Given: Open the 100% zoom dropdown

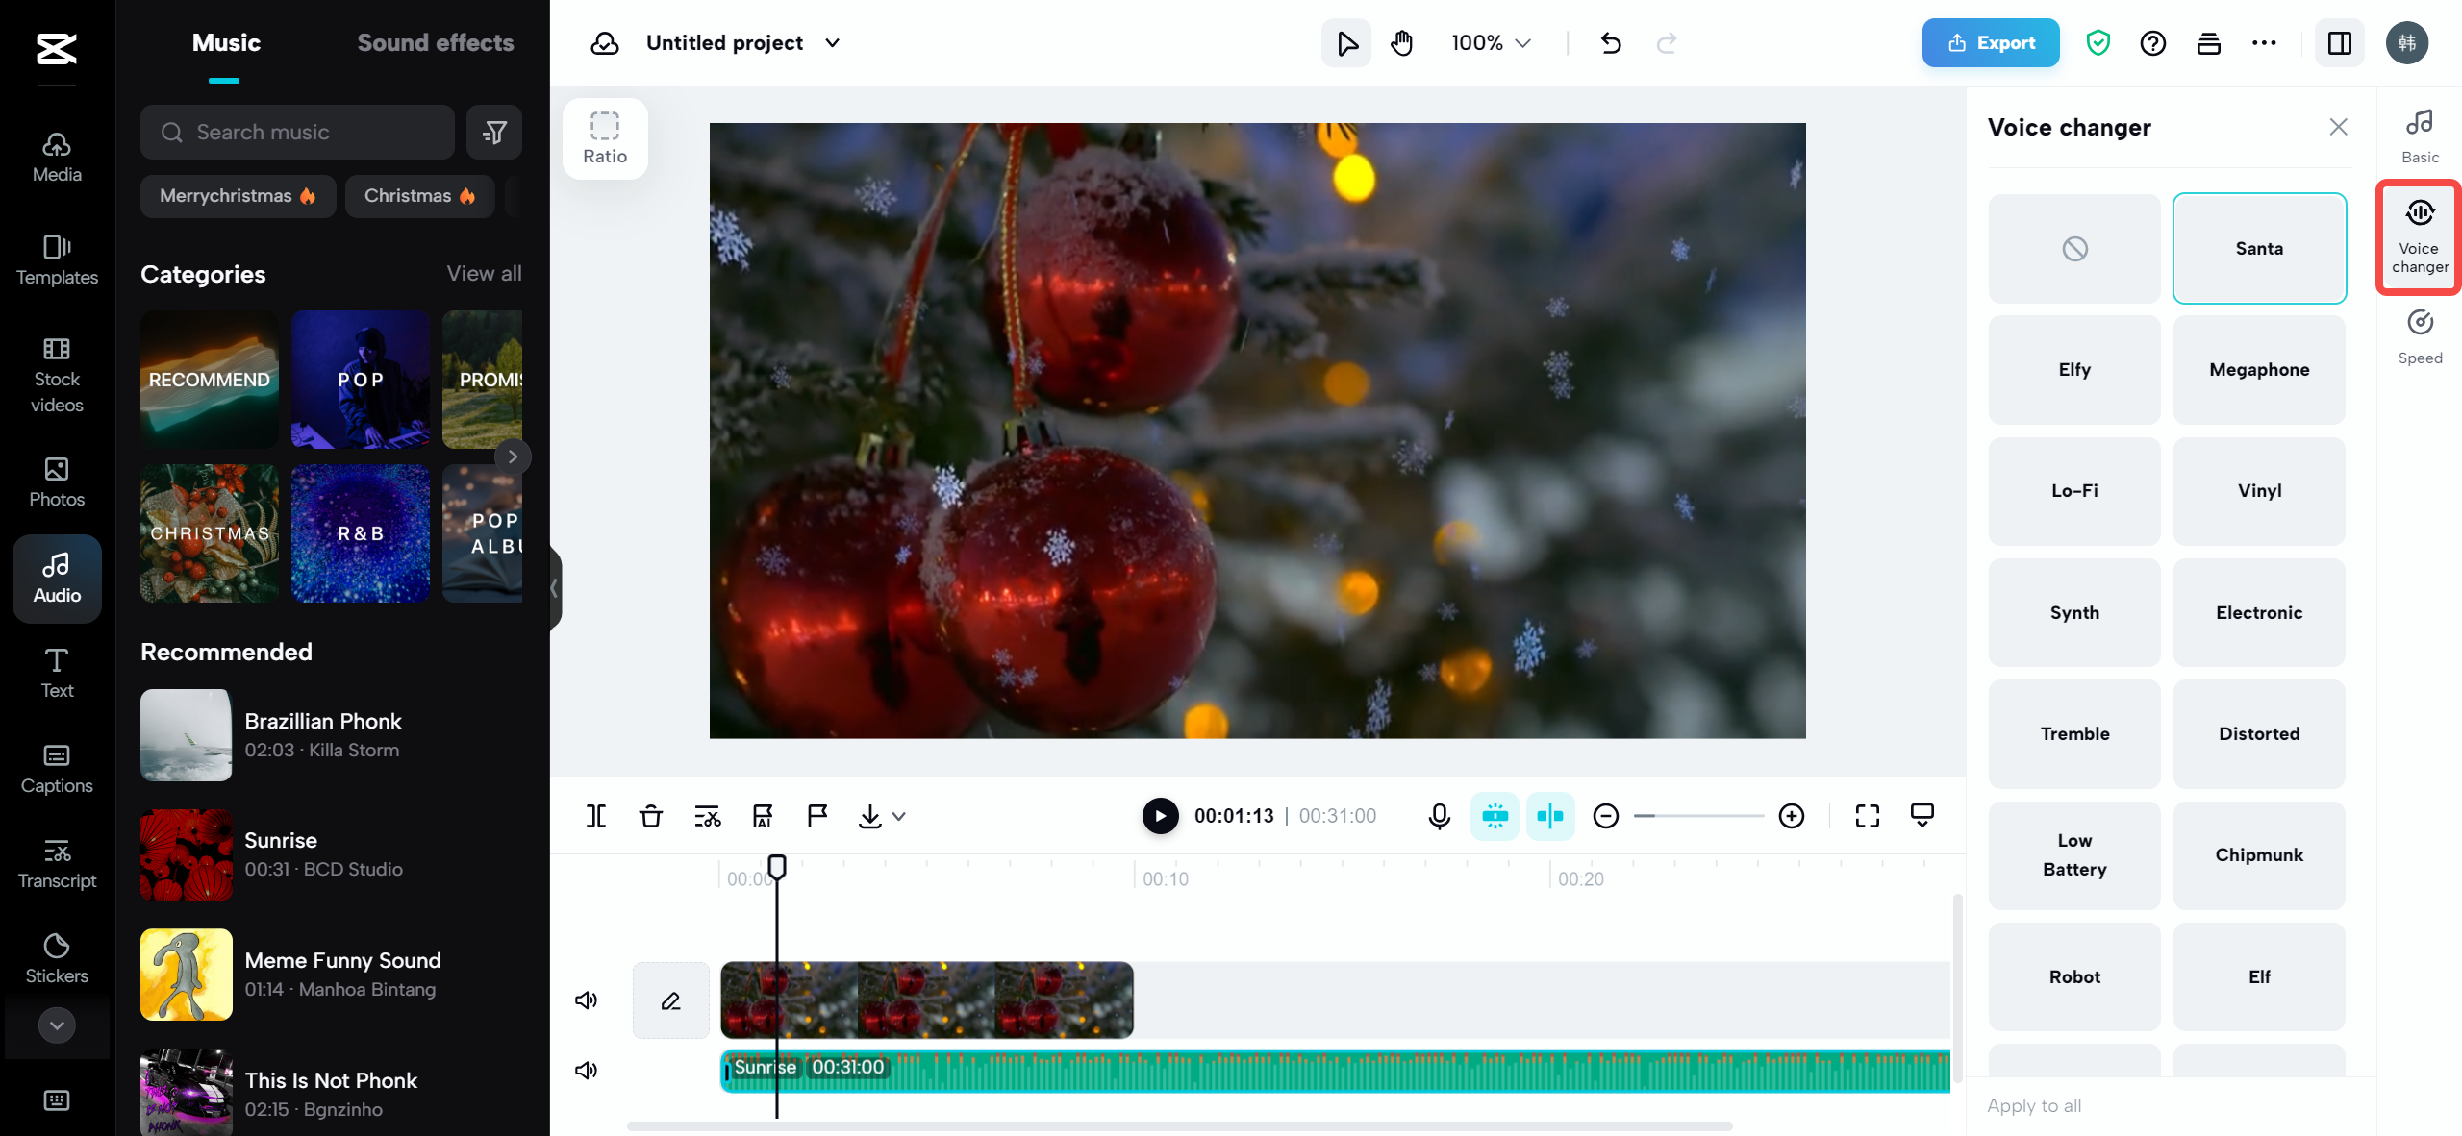Looking at the screenshot, I should [x=1491, y=43].
